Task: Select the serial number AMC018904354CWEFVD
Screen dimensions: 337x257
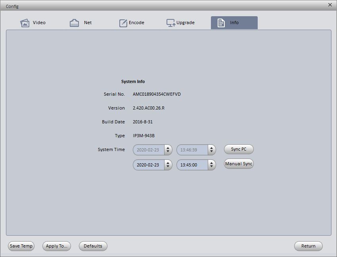Action: tap(157, 94)
